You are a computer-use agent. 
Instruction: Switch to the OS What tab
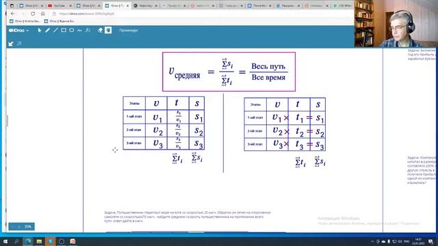click(x=343, y=5)
